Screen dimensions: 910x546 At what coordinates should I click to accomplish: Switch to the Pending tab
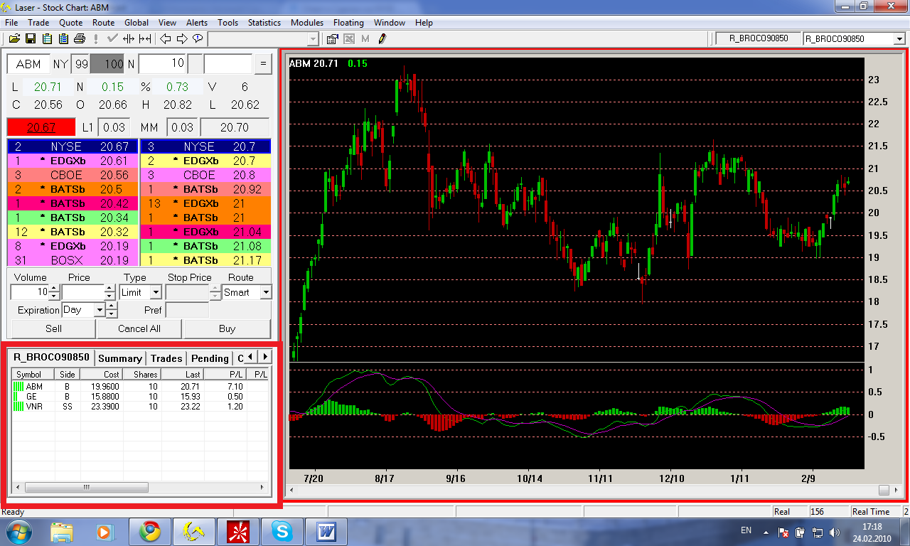[x=210, y=358]
